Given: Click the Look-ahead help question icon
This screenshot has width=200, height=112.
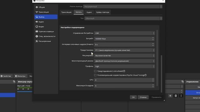Looking at the screenshot, I should [x=124, y=71].
